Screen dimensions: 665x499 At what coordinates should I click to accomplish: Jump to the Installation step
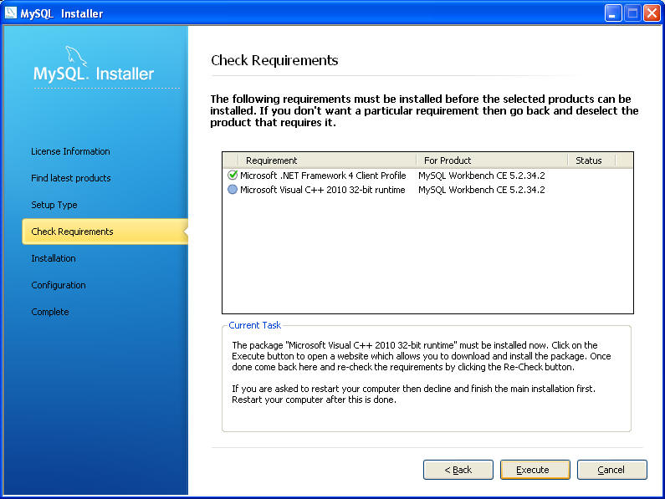54,258
